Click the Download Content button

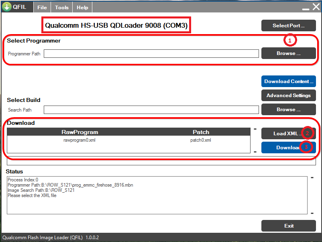pyautogui.click(x=289, y=81)
